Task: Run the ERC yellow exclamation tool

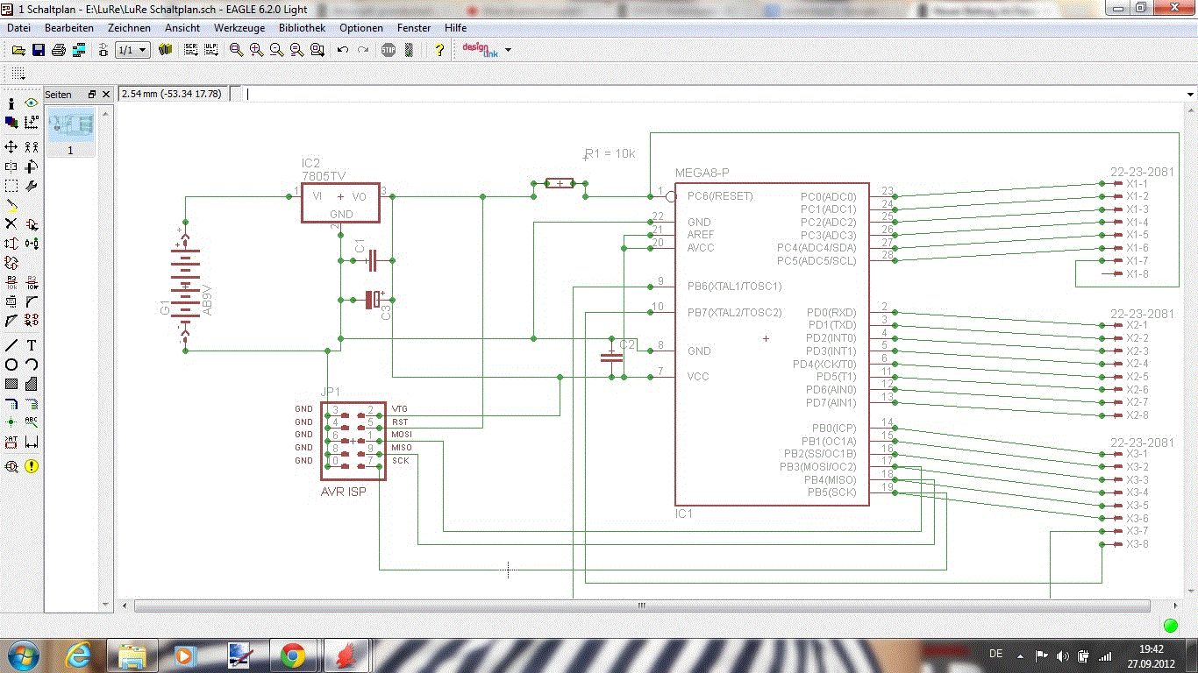Action: pos(32,466)
